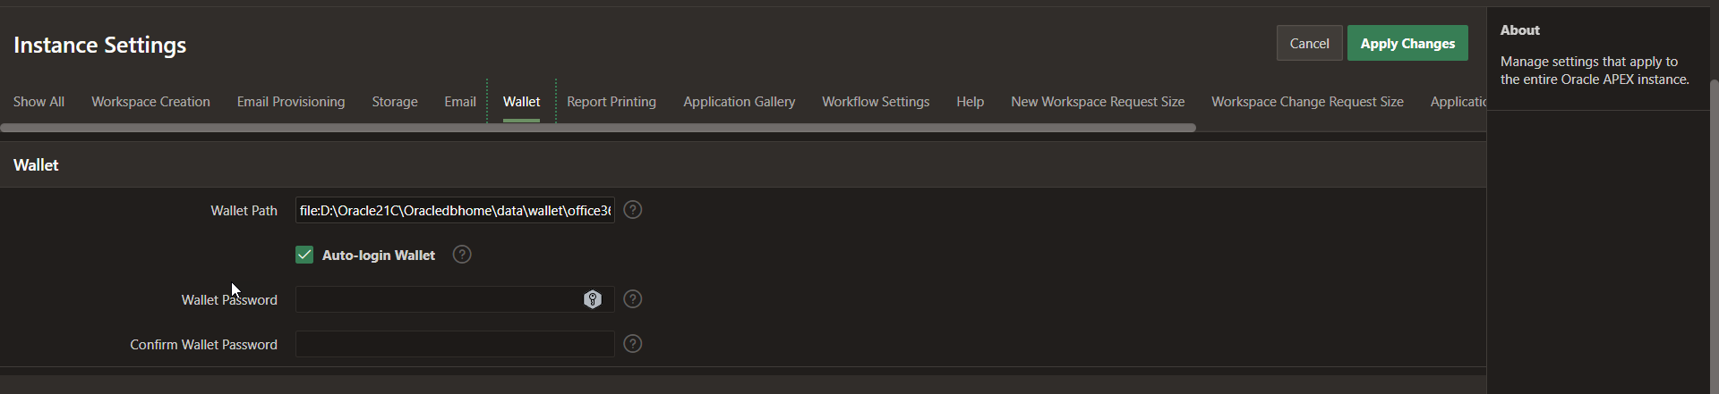
Task: Open help for Wallet Path field
Action: coord(632,210)
